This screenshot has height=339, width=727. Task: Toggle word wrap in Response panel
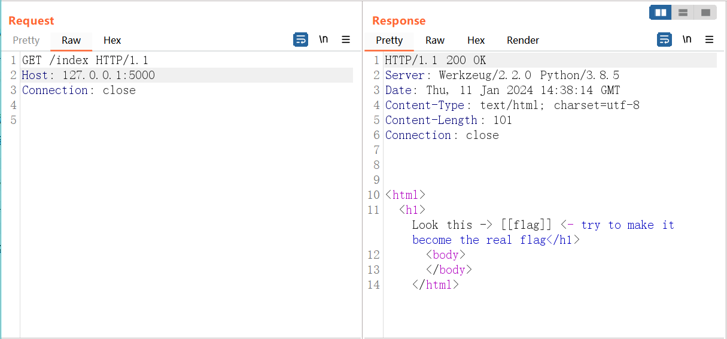(x=664, y=40)
